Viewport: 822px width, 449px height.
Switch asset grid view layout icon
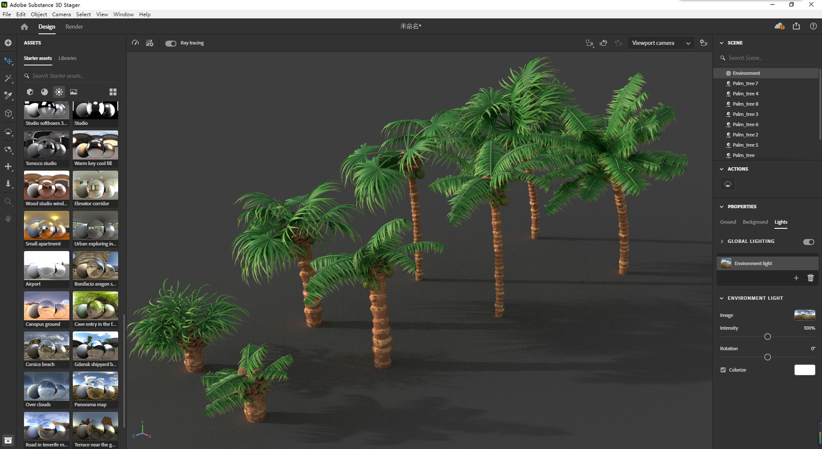[113, 92]
